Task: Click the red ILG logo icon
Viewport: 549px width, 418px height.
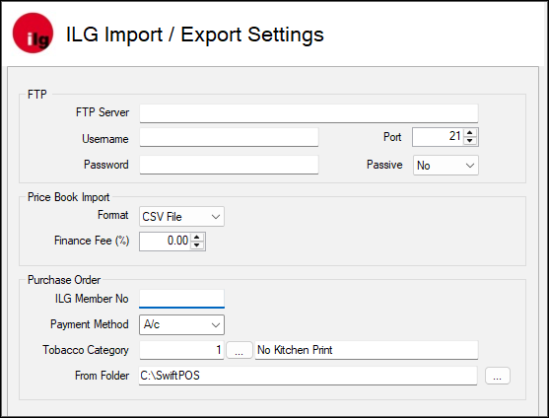Action: 33,33
